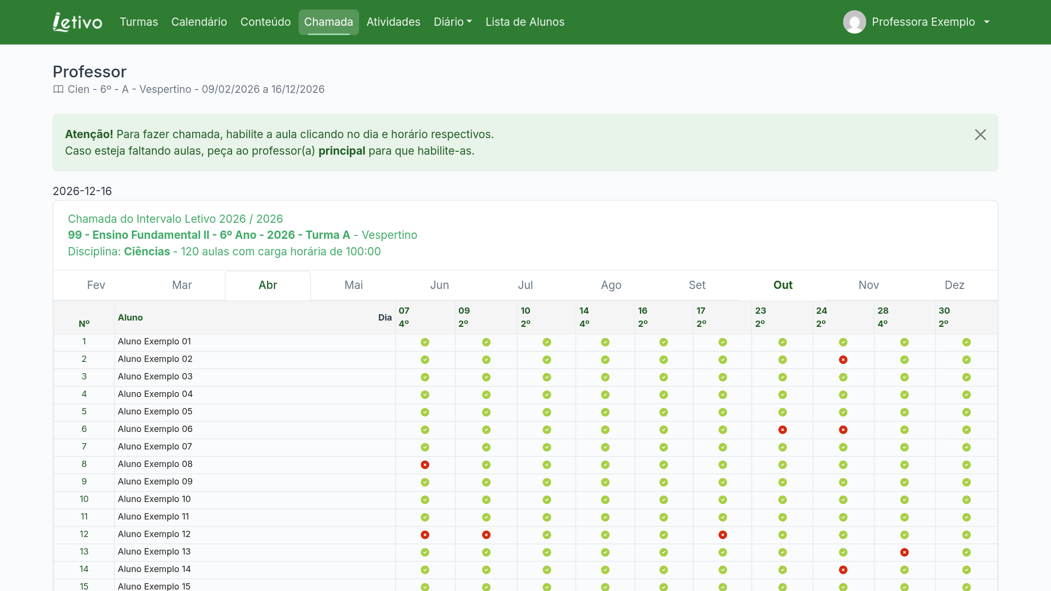Click Aluno Exemplo 09 presence check on day 30

[x=966, y=483]
